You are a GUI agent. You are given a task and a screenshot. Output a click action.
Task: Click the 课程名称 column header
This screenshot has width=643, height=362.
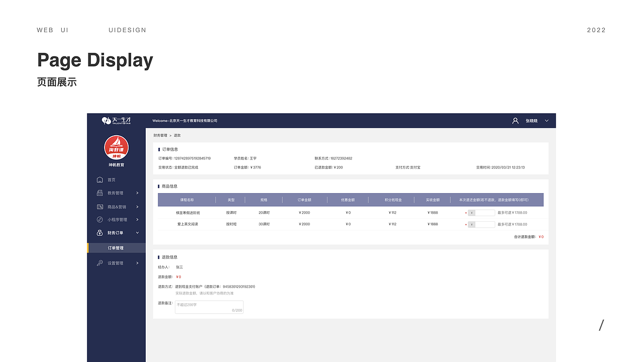(x=187, y=200)
